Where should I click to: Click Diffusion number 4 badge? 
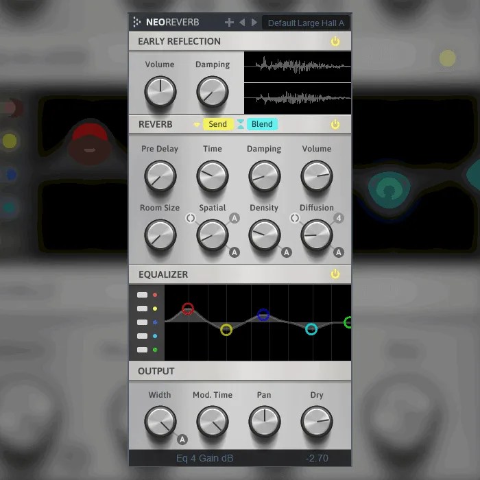tap(339, 218)
